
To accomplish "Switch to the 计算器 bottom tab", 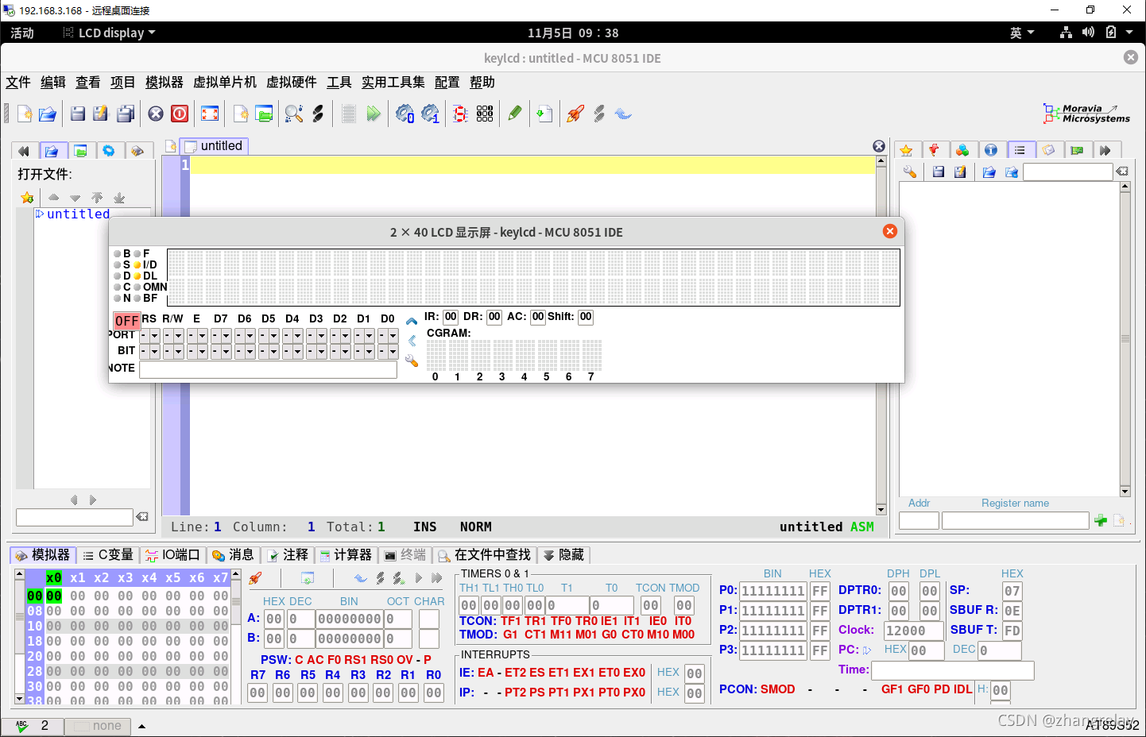I will (x=346, y=554).
